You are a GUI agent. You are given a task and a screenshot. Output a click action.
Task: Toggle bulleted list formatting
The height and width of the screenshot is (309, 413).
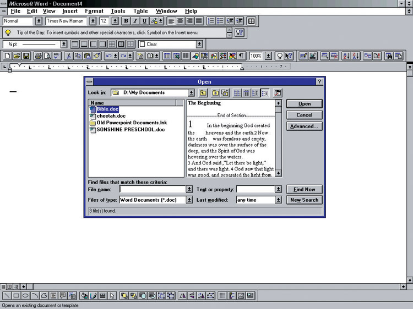point(220,21)
